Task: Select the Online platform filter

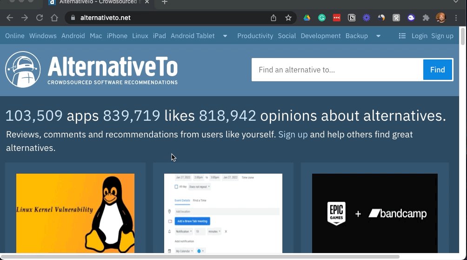Action: point(14,36)
